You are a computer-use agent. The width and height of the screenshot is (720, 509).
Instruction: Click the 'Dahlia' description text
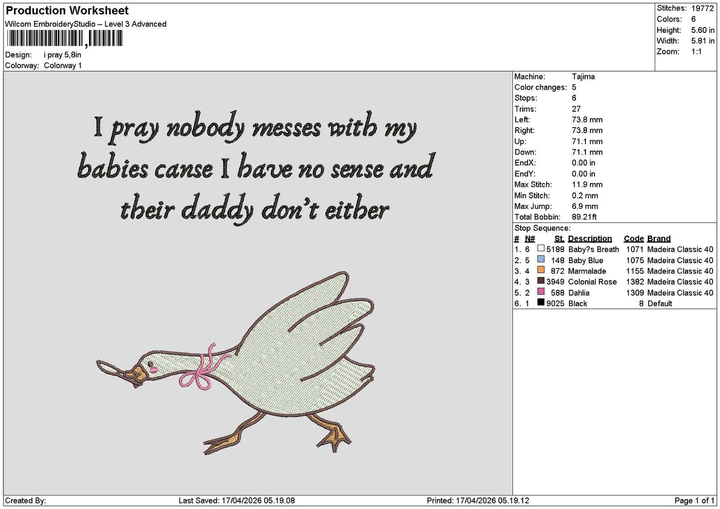click(579, 293)
